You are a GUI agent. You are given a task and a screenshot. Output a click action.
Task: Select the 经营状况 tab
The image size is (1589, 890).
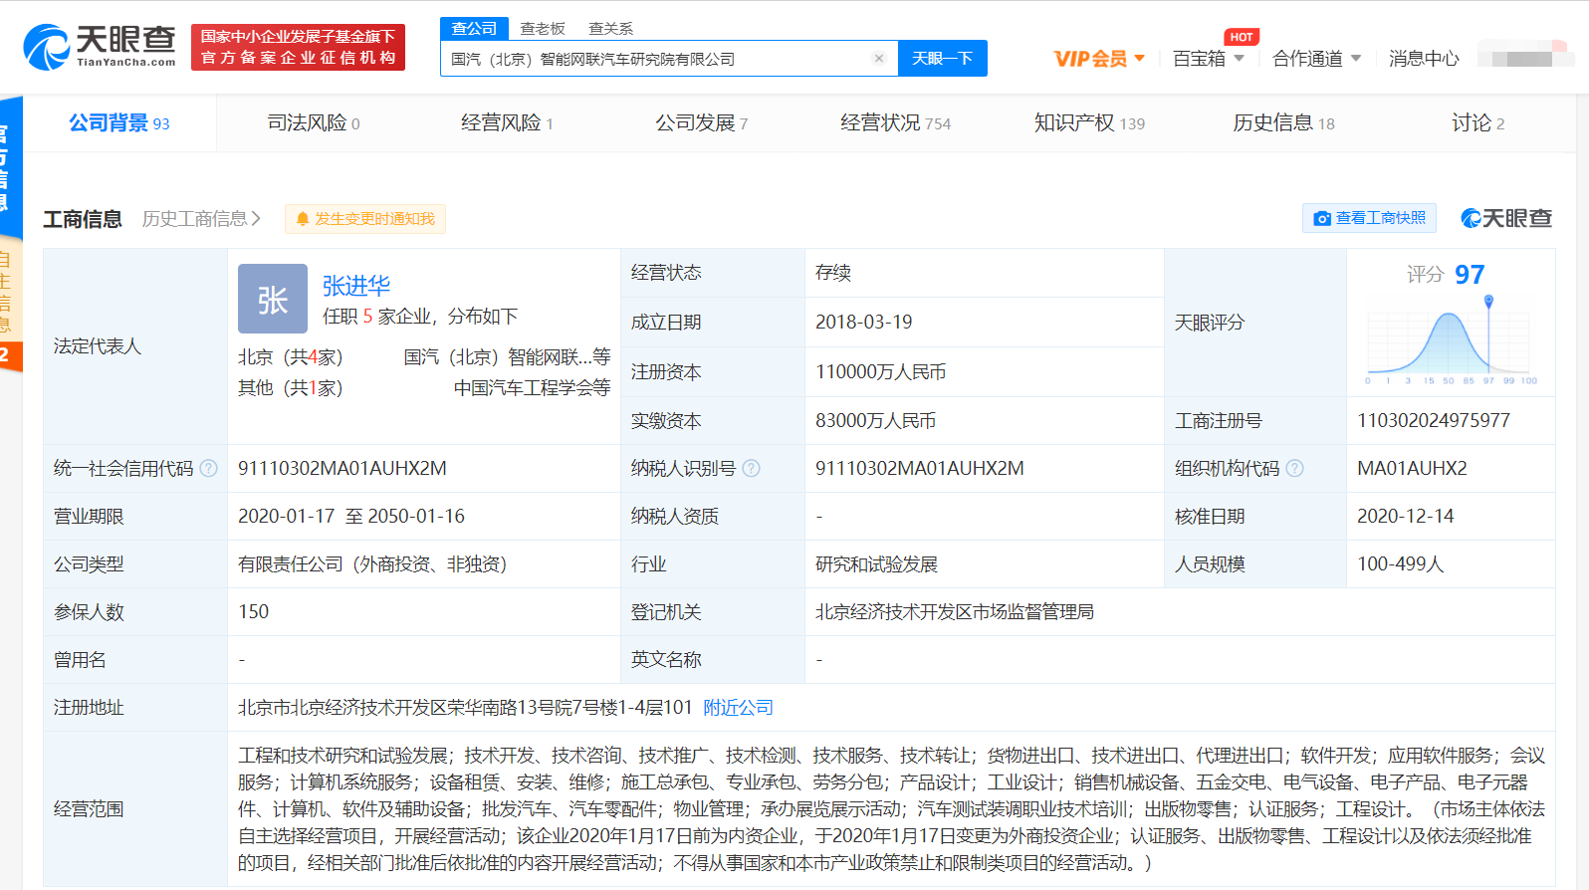tap(895, 122)
